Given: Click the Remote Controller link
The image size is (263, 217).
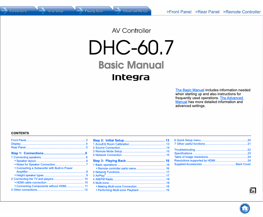Looking at the screenshot, I should pyautogui.click(x=242, y=12).
